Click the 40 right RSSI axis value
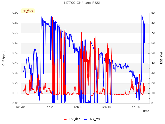Screen dimensions: 165x124 (153, 63)
